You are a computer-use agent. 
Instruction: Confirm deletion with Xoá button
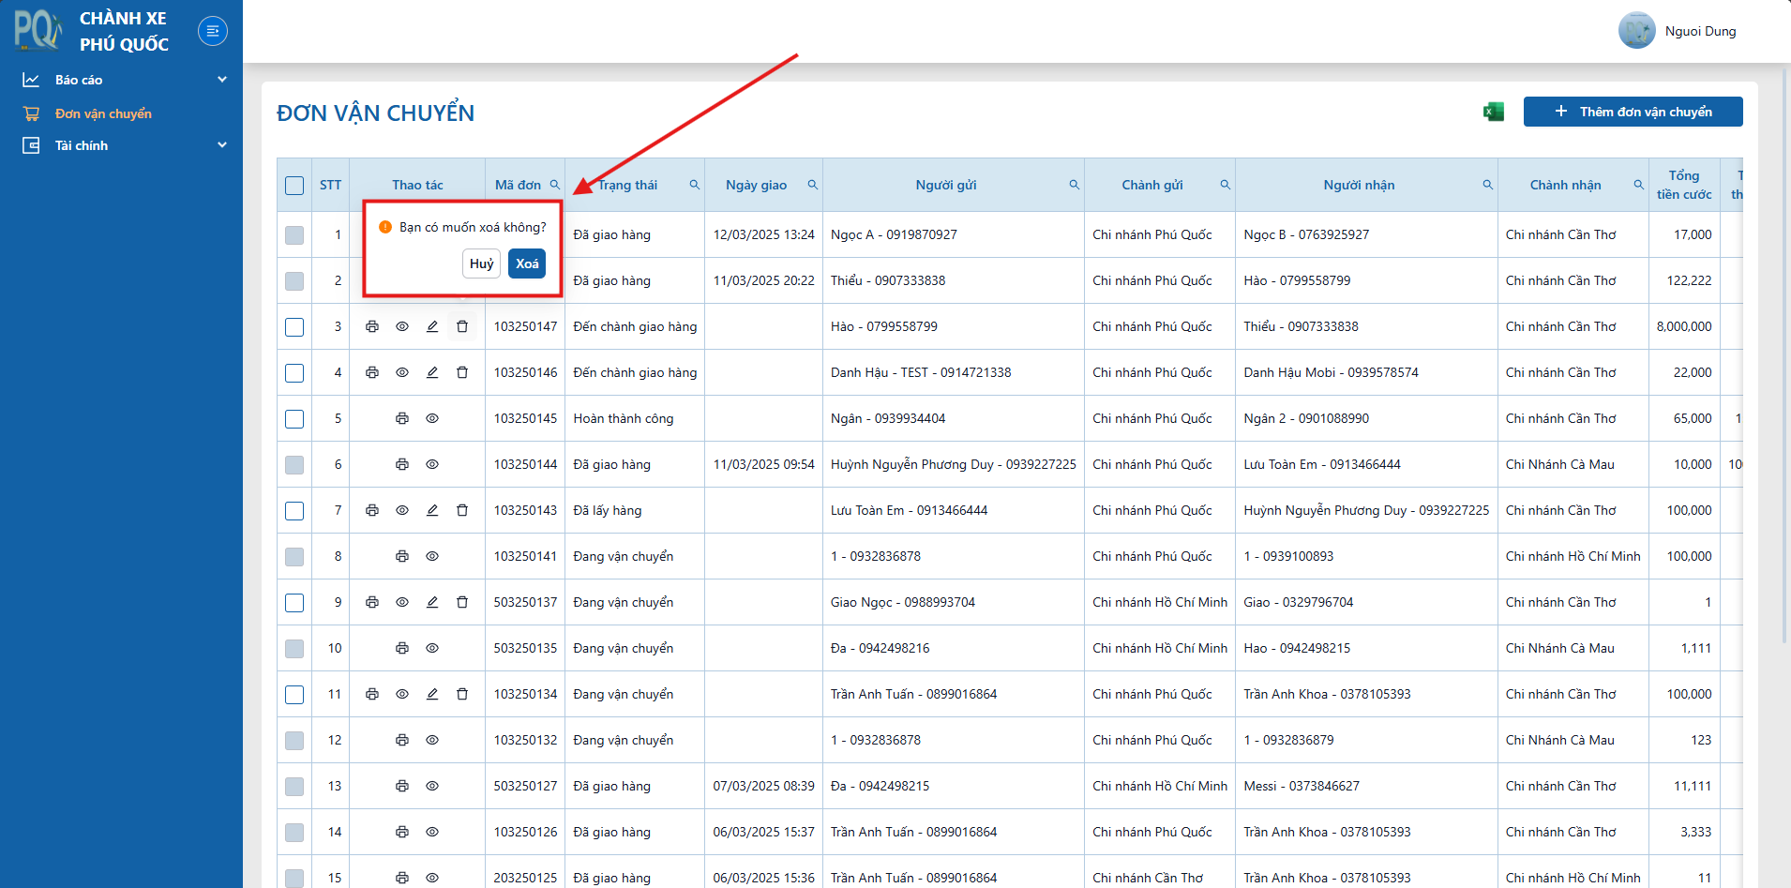pos(527,263)
